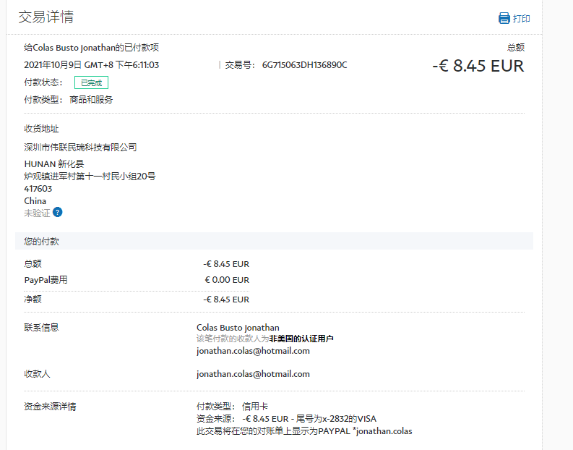The width and height of the screenshot is (573, 450).
Task: Select the postal code 417603
Action: (38, 189)
